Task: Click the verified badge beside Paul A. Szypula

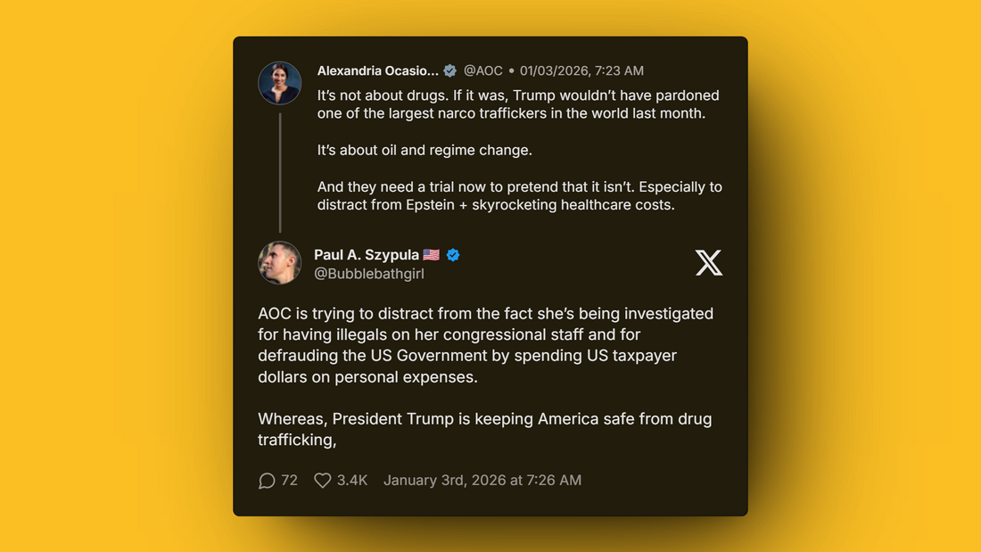Action: (x=452, y=254)
